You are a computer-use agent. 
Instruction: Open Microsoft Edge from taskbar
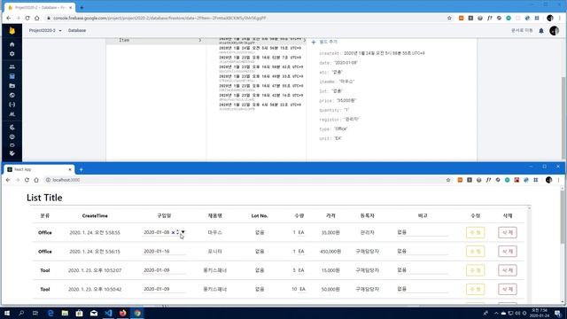[x=50, y=313]
